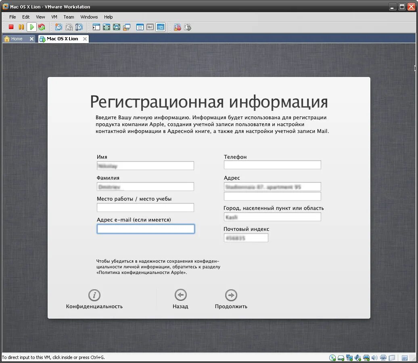The height and width of the screenshot is (363, 418).
Task: Click the Unity mode icon with warning
Action: coord(127,27)
